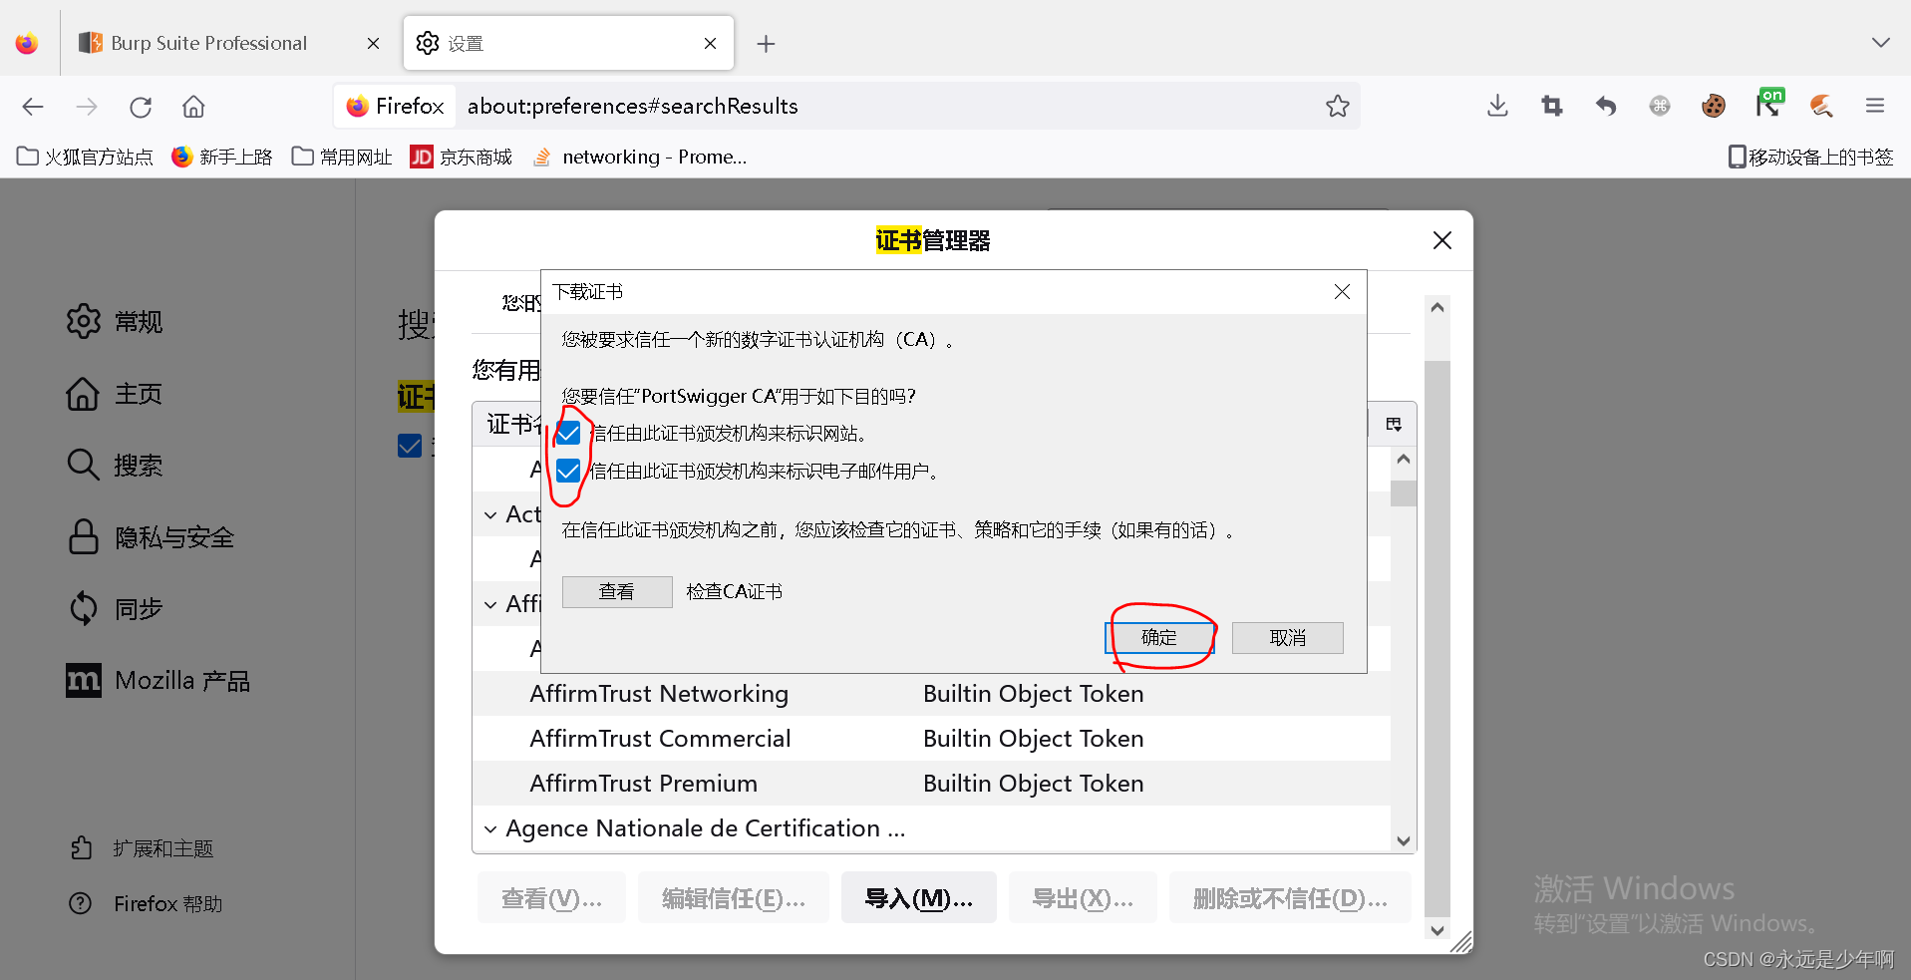The height and width of the screenshot is (980, 1911).
Task: Open the cookie extension icon
Action: [1713, 106]
